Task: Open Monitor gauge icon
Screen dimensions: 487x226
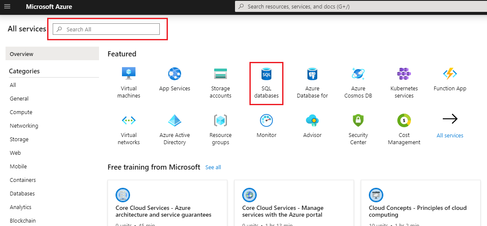Action: pos(266,120)
